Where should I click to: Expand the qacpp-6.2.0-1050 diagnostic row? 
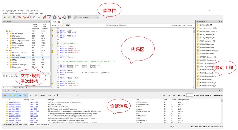4,102
